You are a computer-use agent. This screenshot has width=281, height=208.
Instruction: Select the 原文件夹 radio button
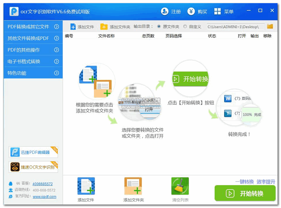(159, 26)
